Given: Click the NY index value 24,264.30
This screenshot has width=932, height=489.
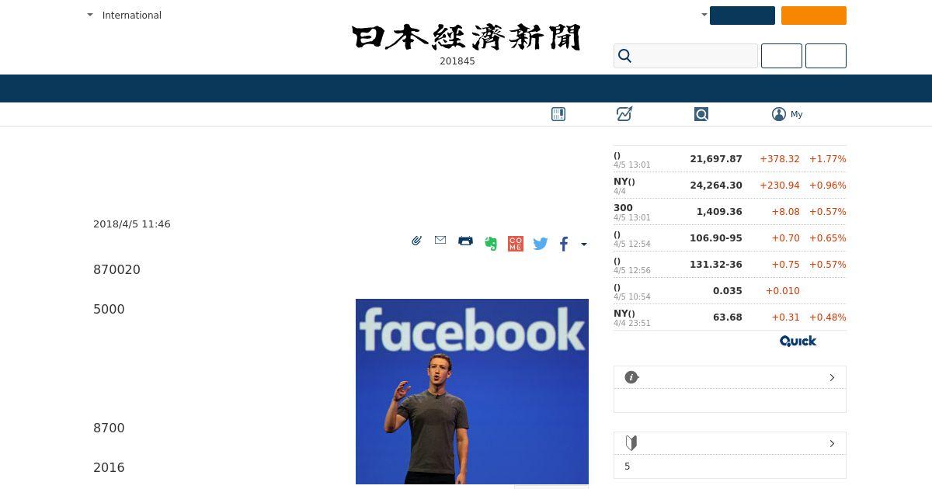Looking at the screenshot, I should coord(716,185).
